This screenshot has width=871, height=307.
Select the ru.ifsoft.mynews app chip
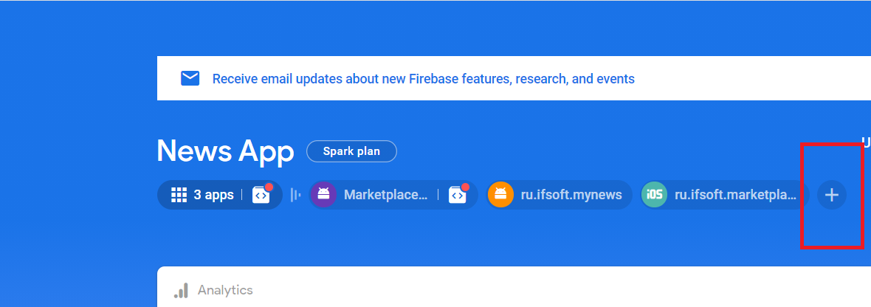pyautogui.click(x=571, y=195)
